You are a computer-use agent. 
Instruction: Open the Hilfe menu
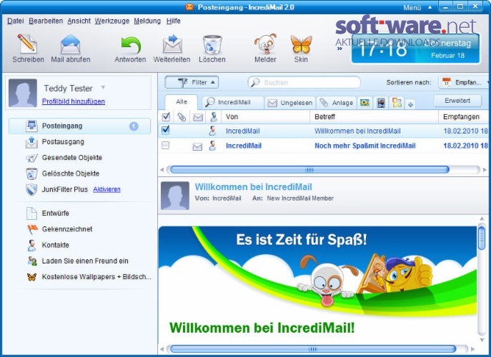[173, 21]
